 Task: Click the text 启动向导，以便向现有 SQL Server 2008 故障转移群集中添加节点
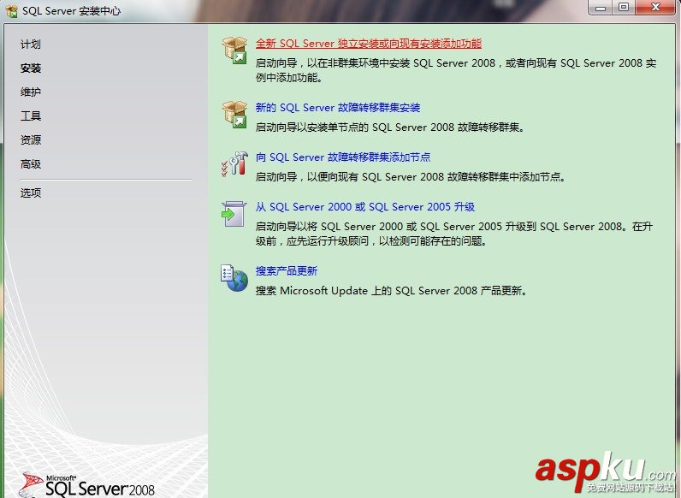click(x=411, y=177)
